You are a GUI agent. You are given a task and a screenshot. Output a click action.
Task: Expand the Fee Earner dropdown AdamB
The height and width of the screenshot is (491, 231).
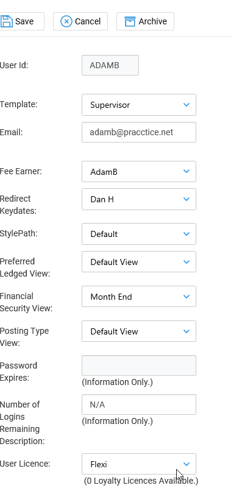pos(139,171)
